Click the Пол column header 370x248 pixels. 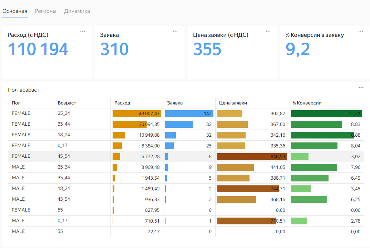pos(16,103)
